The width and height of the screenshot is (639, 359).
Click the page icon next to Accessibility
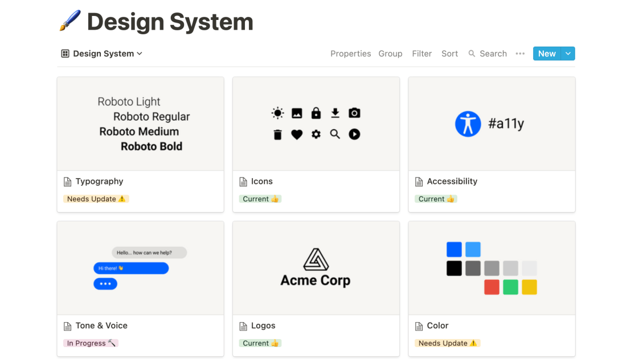419,181
